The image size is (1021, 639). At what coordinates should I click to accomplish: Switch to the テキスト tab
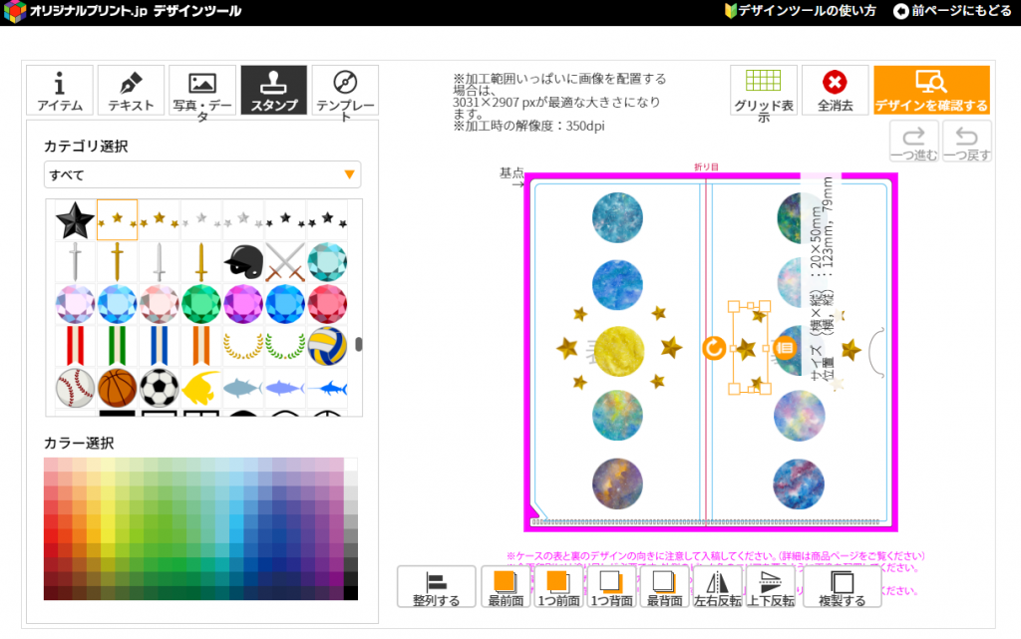(131, 90)
